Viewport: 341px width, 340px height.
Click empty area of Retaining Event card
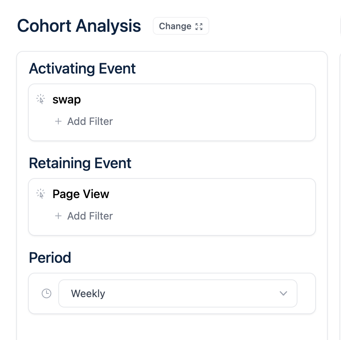213,207
